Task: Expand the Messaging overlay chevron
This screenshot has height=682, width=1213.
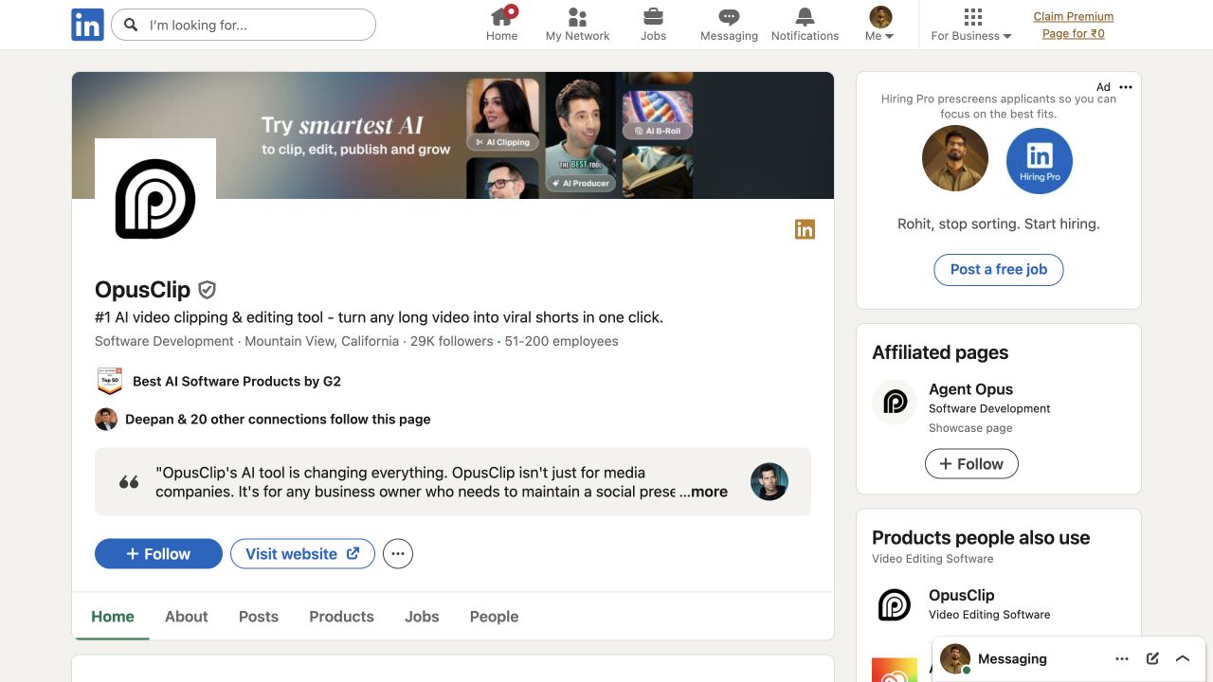Action: point(1182,658)
